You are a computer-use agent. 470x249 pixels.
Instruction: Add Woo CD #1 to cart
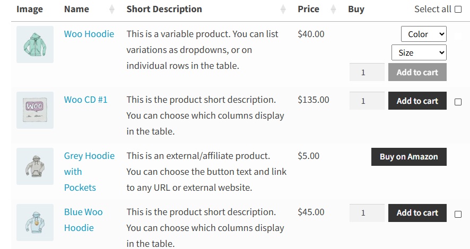[417, 101]
